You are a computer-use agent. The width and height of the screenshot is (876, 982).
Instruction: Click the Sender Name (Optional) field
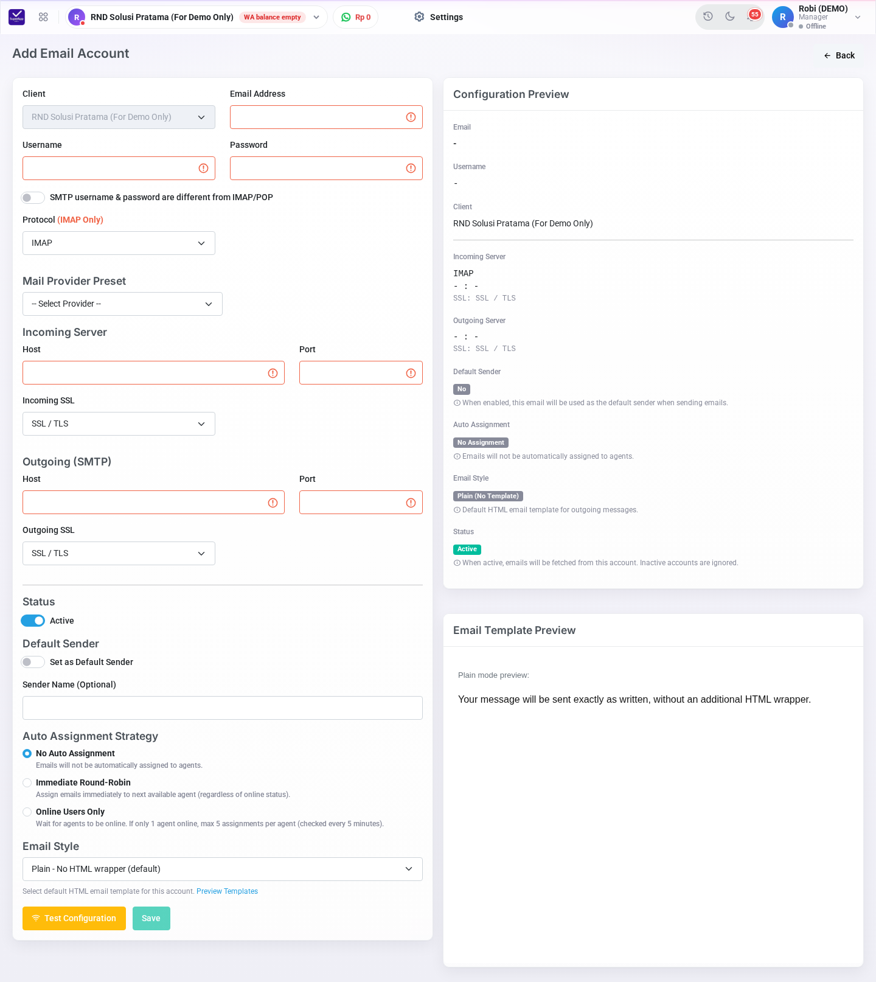point(223,708)
